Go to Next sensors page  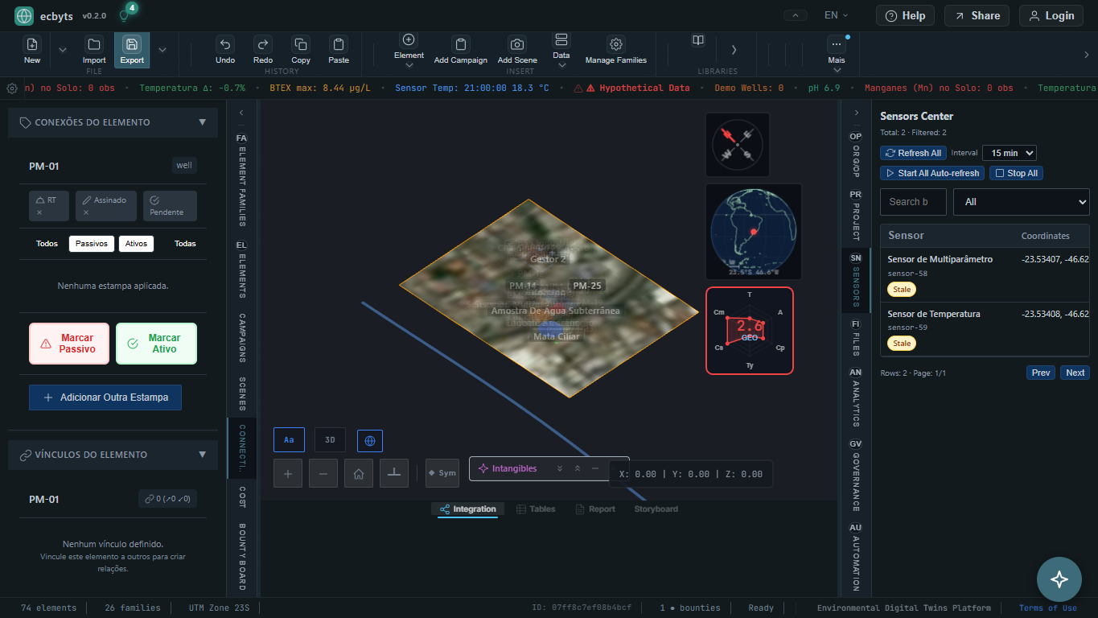click(1075, 373)
